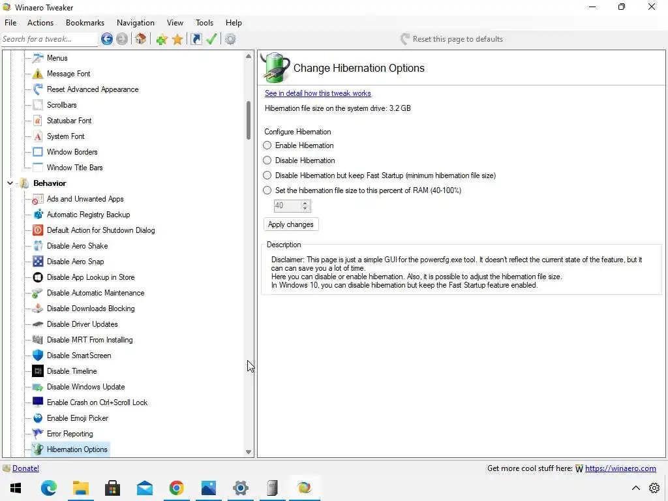Increase the RAM percent spinner value
The height and width of the screenshot is (501, 668).
[x=305, y=204]
